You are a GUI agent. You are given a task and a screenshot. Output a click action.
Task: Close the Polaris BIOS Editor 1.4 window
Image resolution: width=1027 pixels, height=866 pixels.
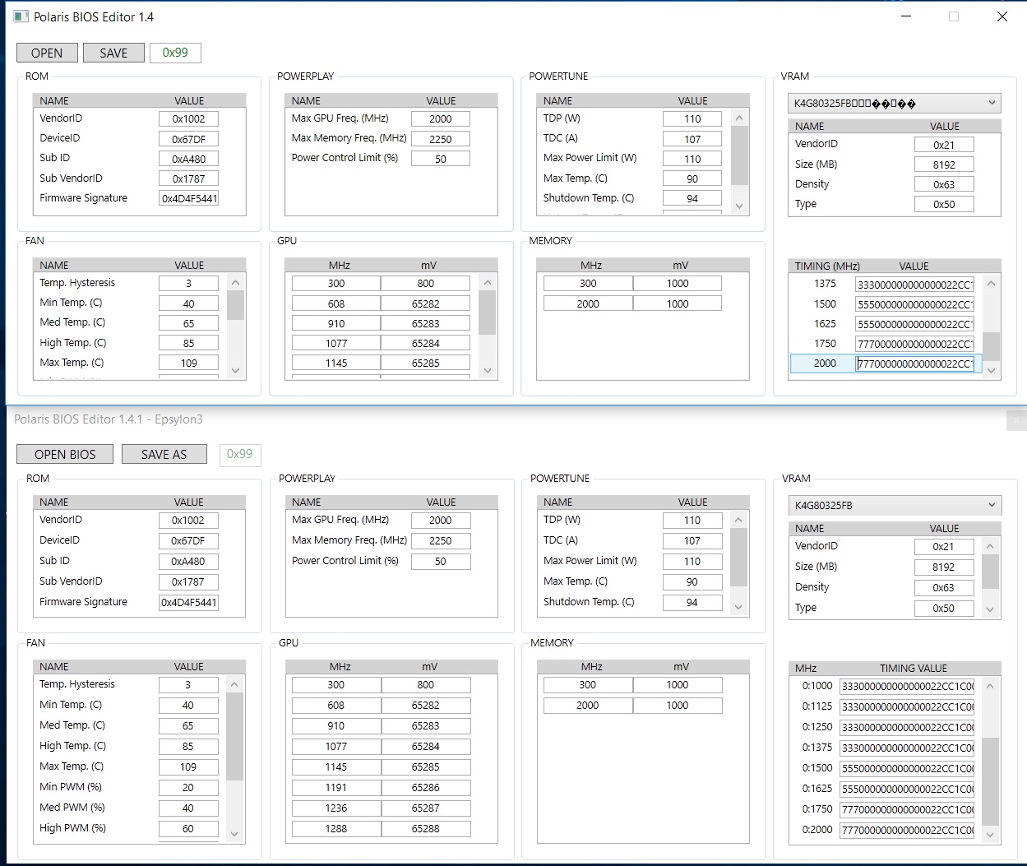coord(1002,16)
